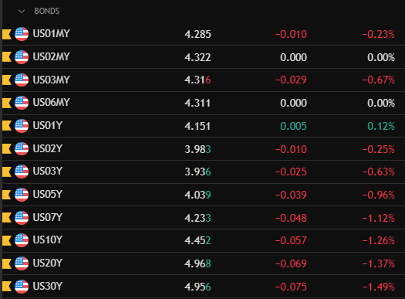Image resolution: width=405 pixels, height=299 pixels.
Task: Click the yellow flag beside US05Y
Action: pos(7,195)
